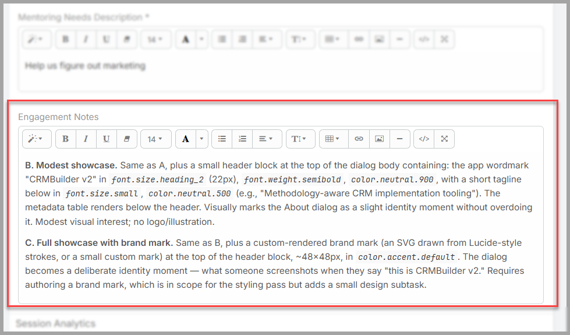Click the code text "font.size.small"
This screenshot has height=335, width=570.
pyautogui.click(x=101, y=194)
